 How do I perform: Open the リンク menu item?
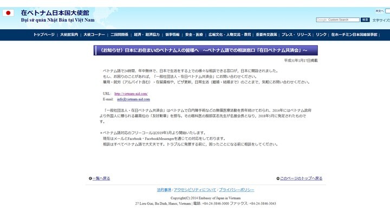click(321, 35)
